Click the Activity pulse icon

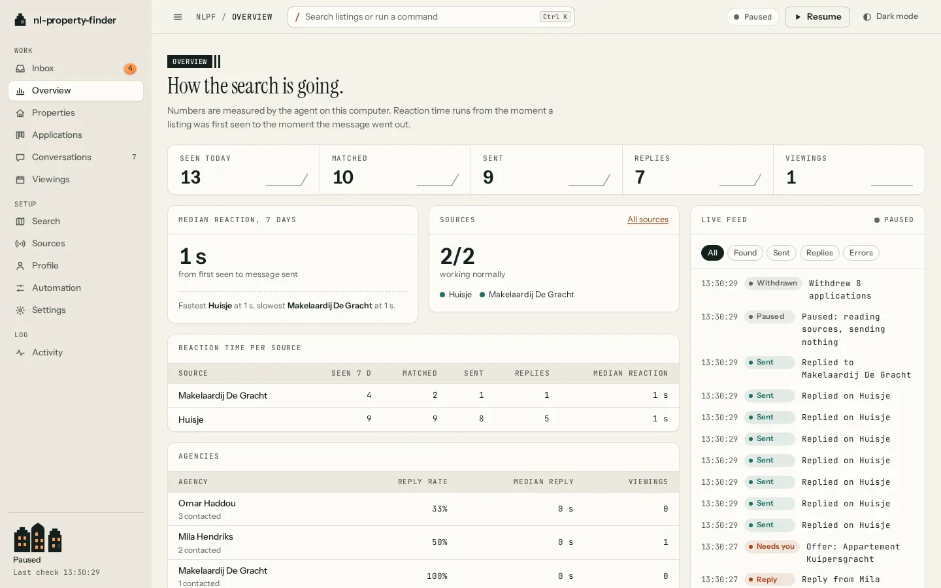tap(20, 353)
